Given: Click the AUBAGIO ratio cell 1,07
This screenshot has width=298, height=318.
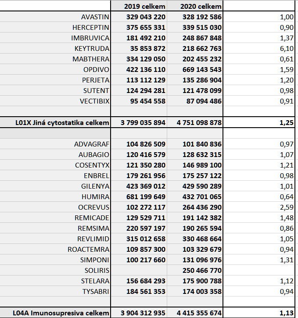Looking at the screenshot, I should 259,154.
